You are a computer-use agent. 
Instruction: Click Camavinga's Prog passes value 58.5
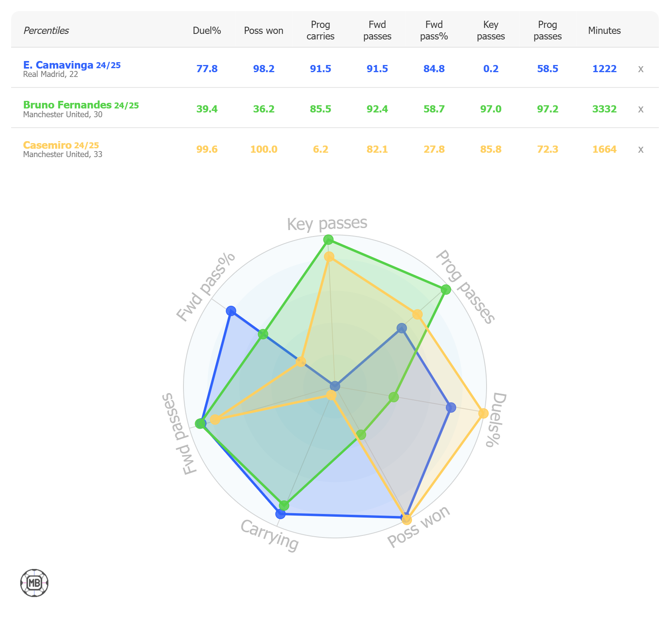(x=548, y=69)
